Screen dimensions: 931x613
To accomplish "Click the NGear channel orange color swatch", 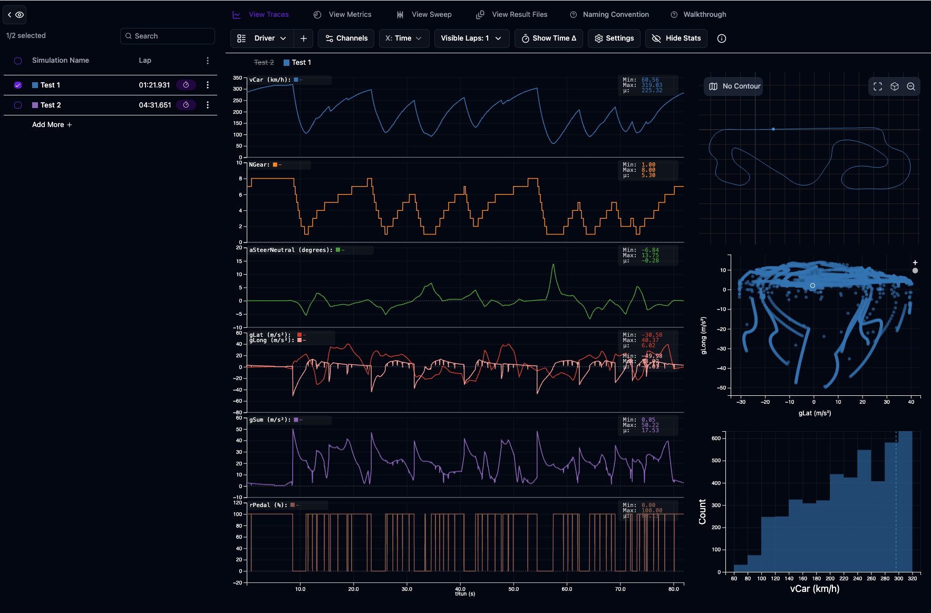I will click(275, 165).
